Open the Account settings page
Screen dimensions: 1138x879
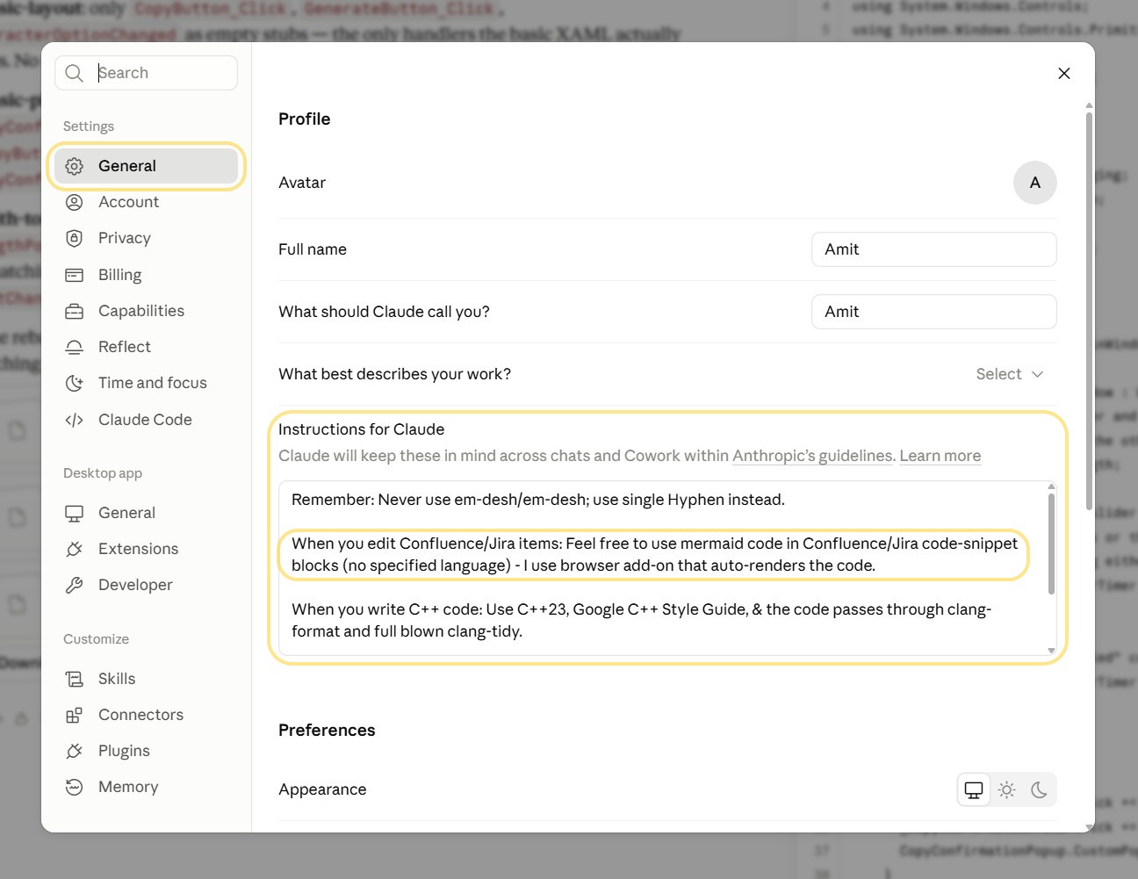click(146, 202)
